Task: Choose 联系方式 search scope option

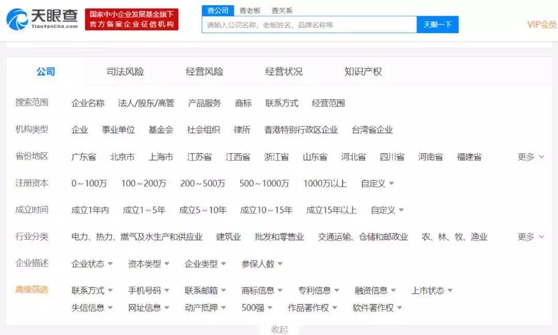Action: point(282,103)
